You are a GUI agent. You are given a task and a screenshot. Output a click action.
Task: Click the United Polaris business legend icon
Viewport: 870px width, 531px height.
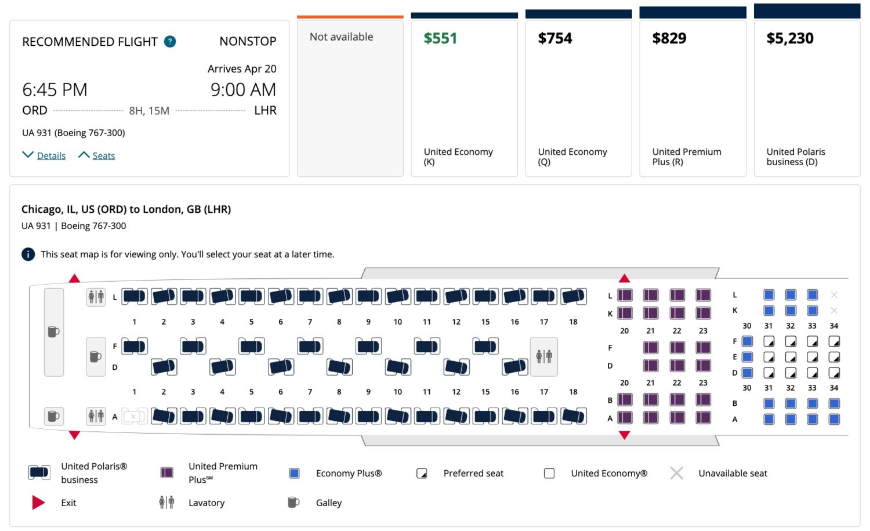coord(38,472)
